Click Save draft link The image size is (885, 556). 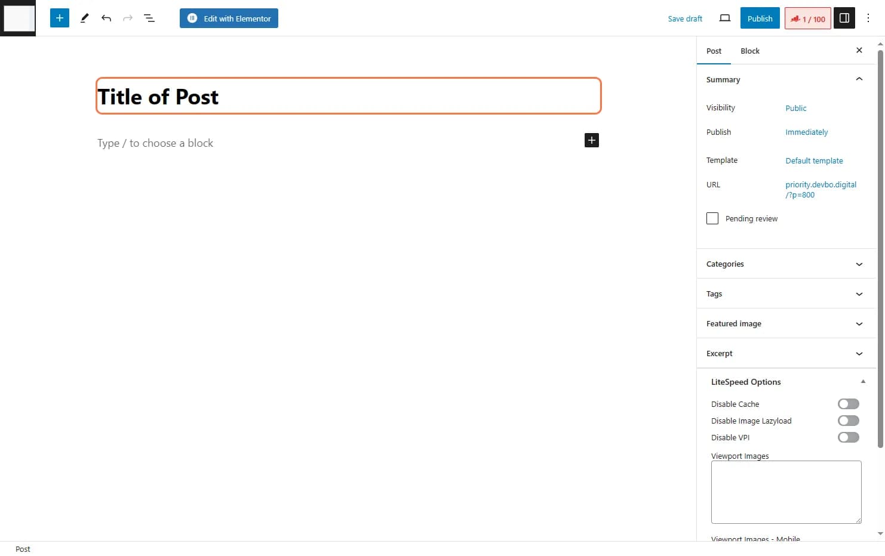[x=685, y=18]
